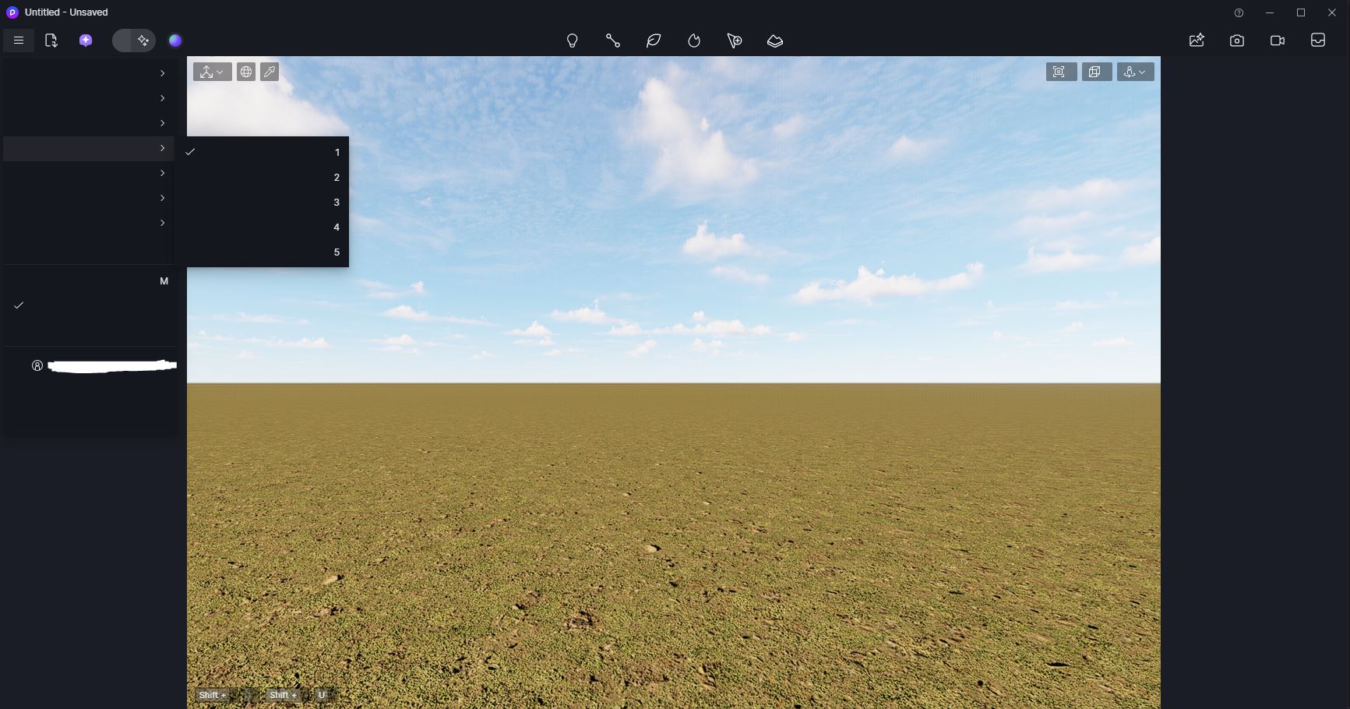Click the import file icon
The image size is (1350, 709).
point(51,41)
